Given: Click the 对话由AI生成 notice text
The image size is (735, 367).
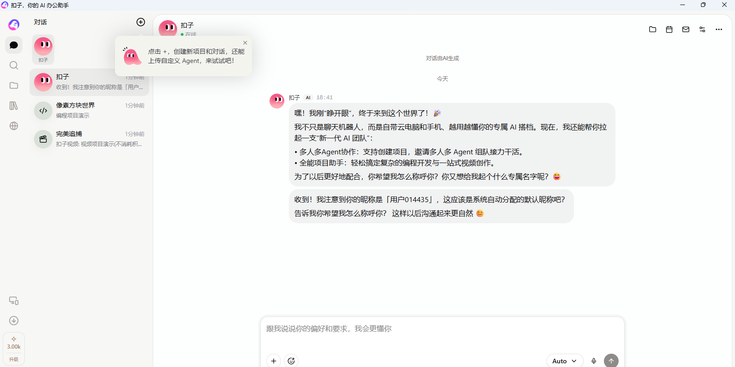Looking at the screenshot, I should click(442, 58).
